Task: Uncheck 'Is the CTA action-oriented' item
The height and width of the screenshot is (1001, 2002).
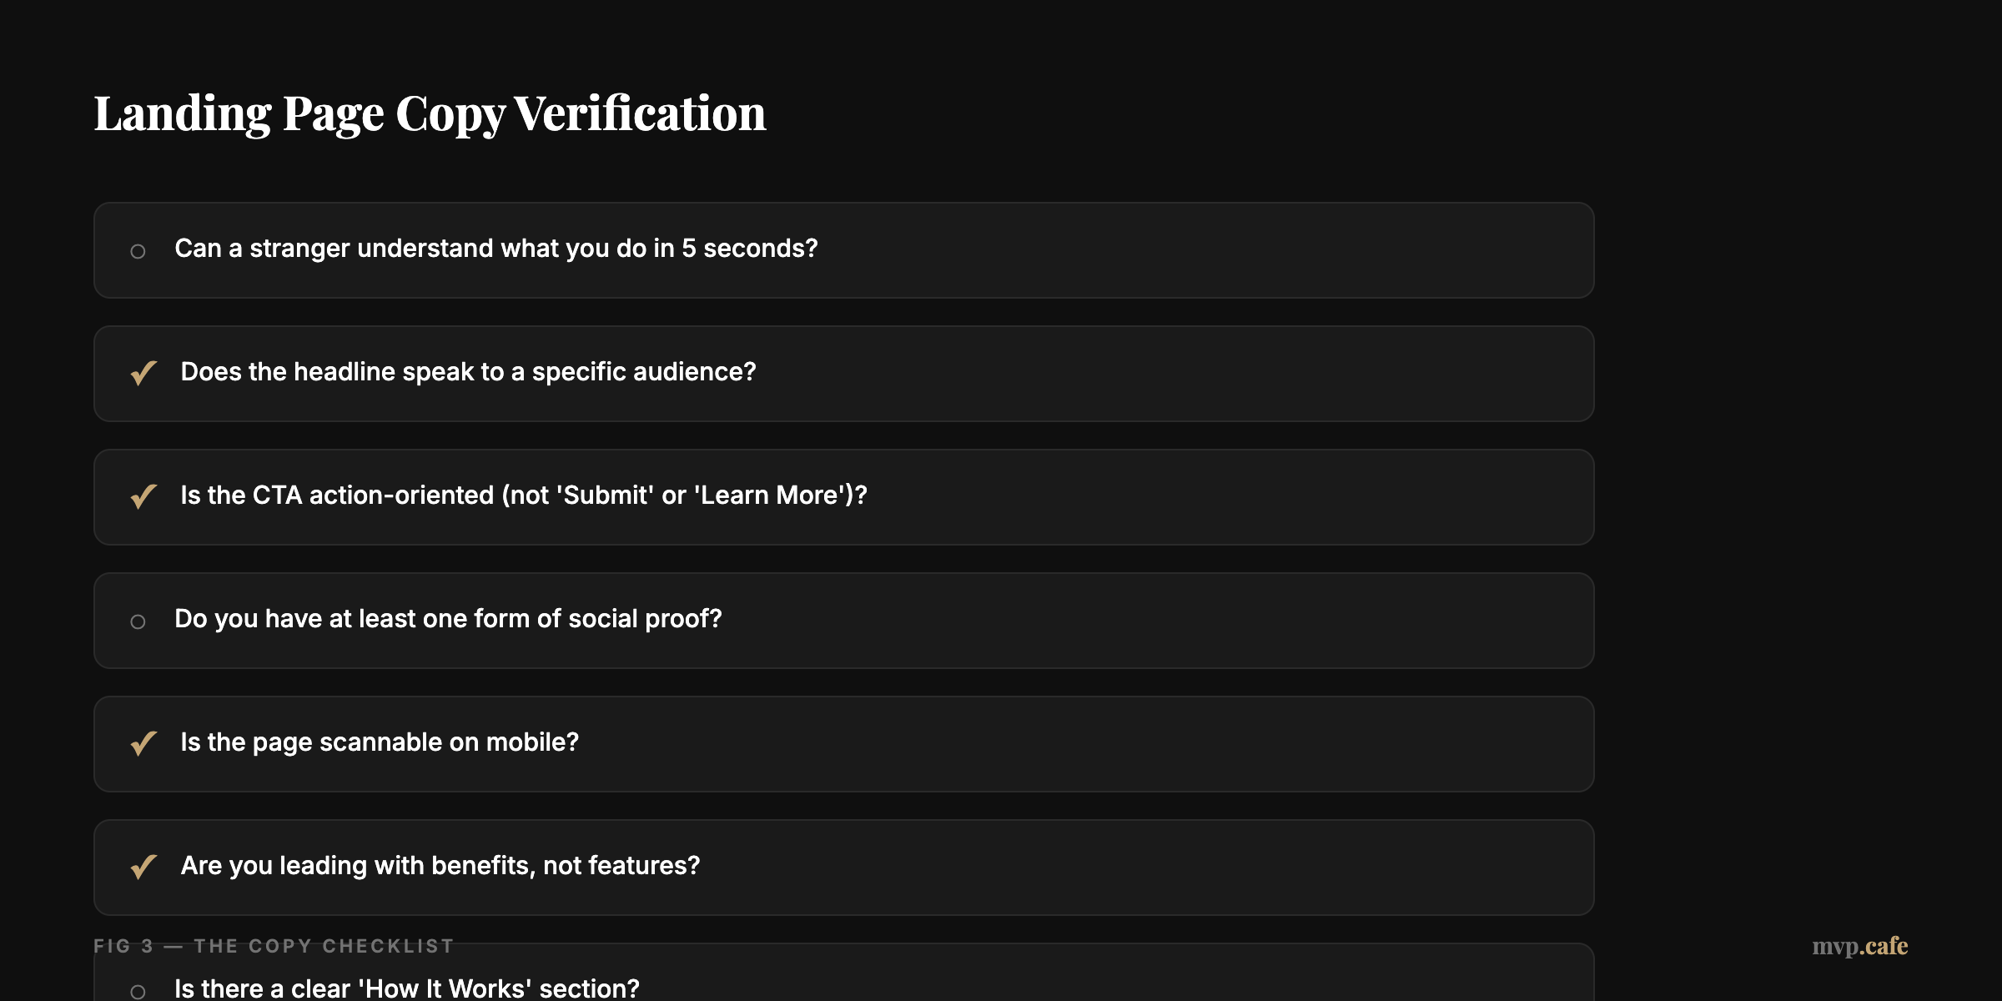Action: coord(142,496)
